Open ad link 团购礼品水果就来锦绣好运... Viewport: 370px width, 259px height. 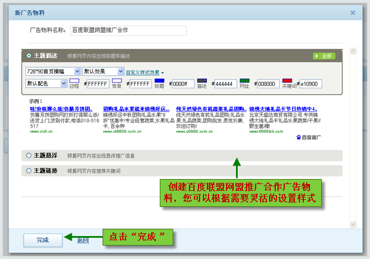(x=136, y=109)
